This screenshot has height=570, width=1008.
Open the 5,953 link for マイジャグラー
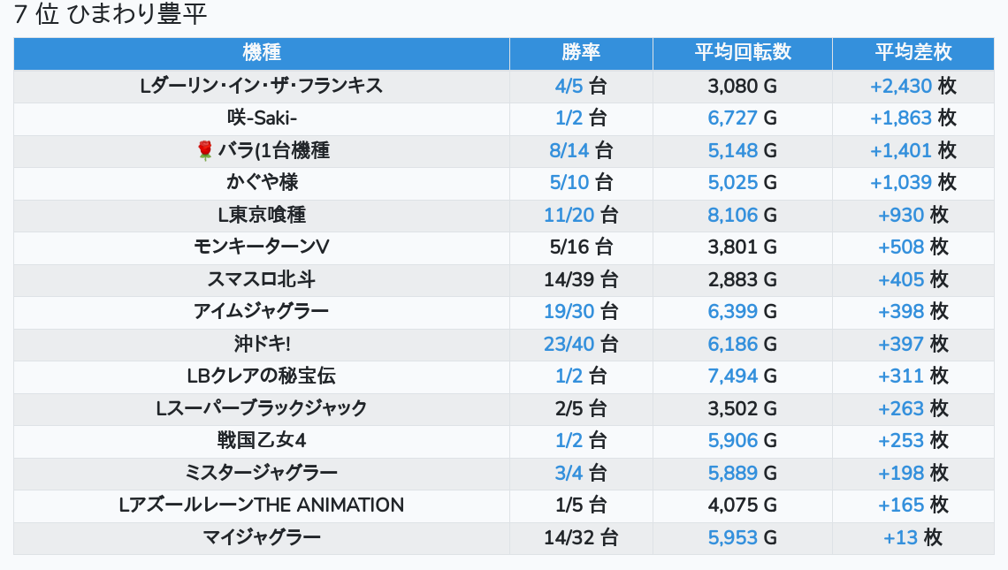[733, 538]
